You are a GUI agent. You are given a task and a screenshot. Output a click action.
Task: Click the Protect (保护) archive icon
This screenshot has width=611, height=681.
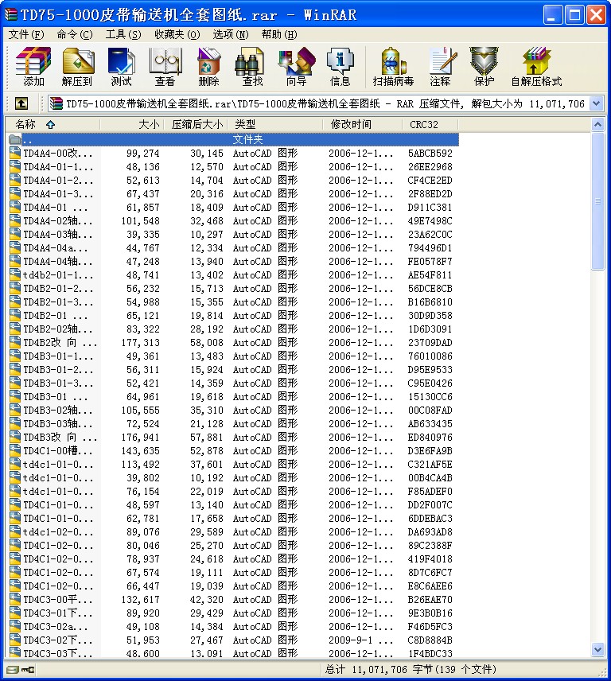click(x=484, y=66)
